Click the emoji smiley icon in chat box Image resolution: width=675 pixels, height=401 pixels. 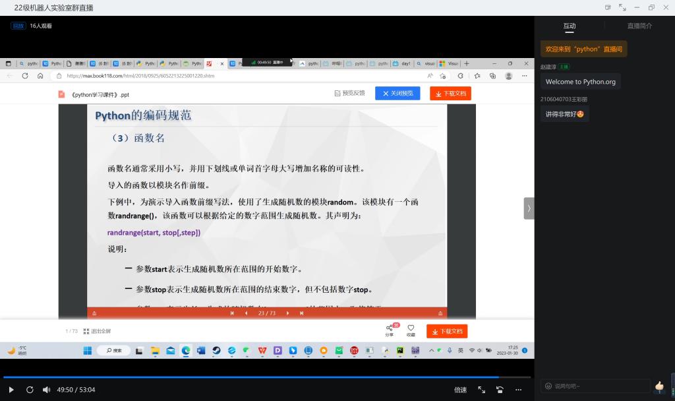(548, 386)
